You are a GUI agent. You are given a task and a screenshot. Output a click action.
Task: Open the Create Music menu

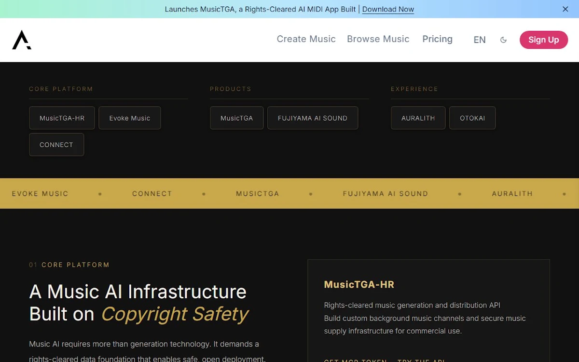point(306,39)
